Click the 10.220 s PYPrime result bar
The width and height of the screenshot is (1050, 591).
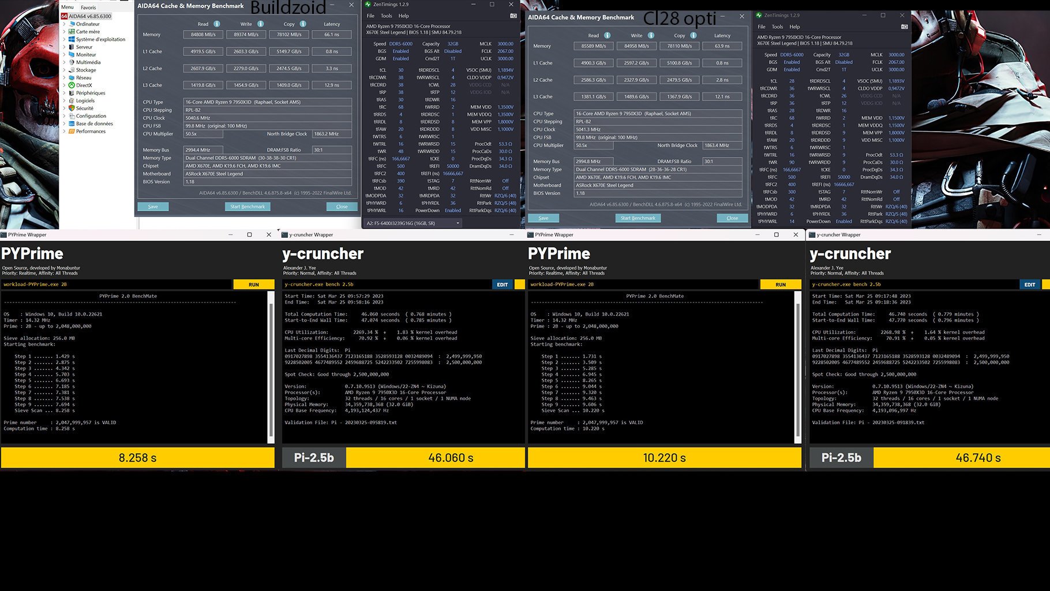[x=665, y=458]
